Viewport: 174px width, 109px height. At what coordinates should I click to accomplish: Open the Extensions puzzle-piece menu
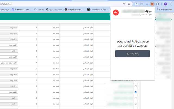(x=158, y=4)
